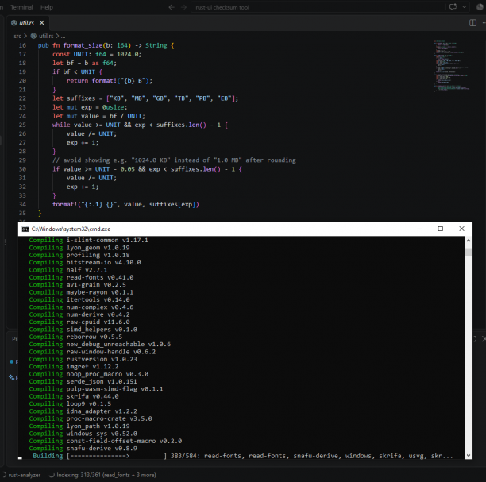486x482 pixels.
Task: Expand the chat dropdown chevron
Action: (464, 7)
